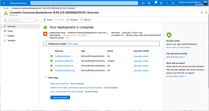This screenshot has height=111, width=209.
Task: Collapse the Next steps section
Action: (46, 77)
